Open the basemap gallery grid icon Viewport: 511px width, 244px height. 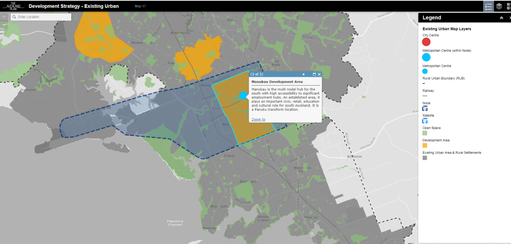click(508, 6)
